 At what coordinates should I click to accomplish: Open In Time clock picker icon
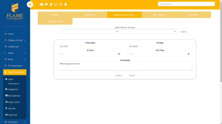tap(119, 54)
